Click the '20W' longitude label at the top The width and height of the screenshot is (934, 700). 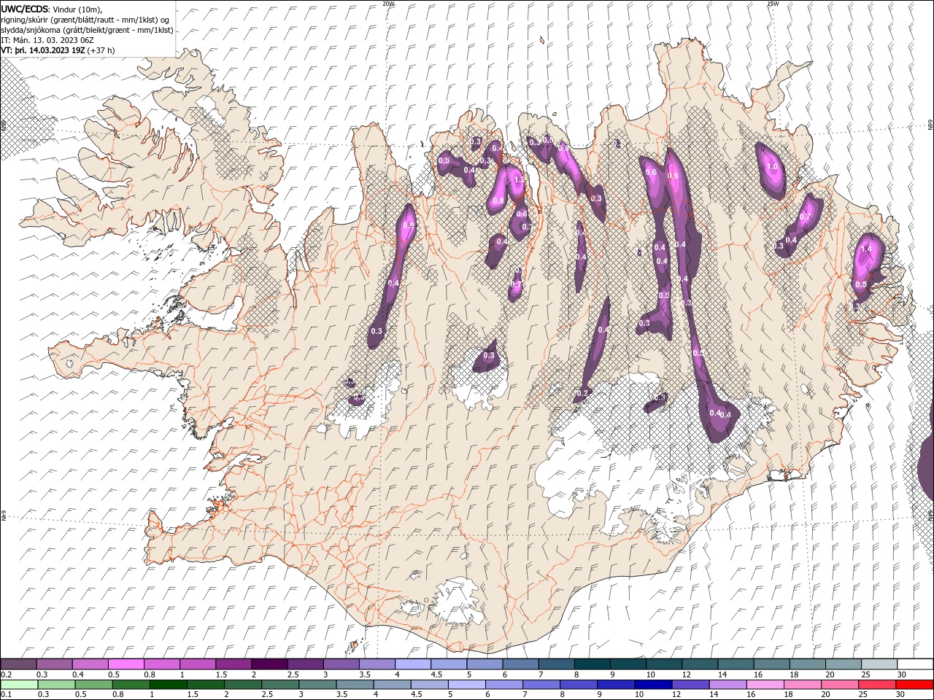388,4
